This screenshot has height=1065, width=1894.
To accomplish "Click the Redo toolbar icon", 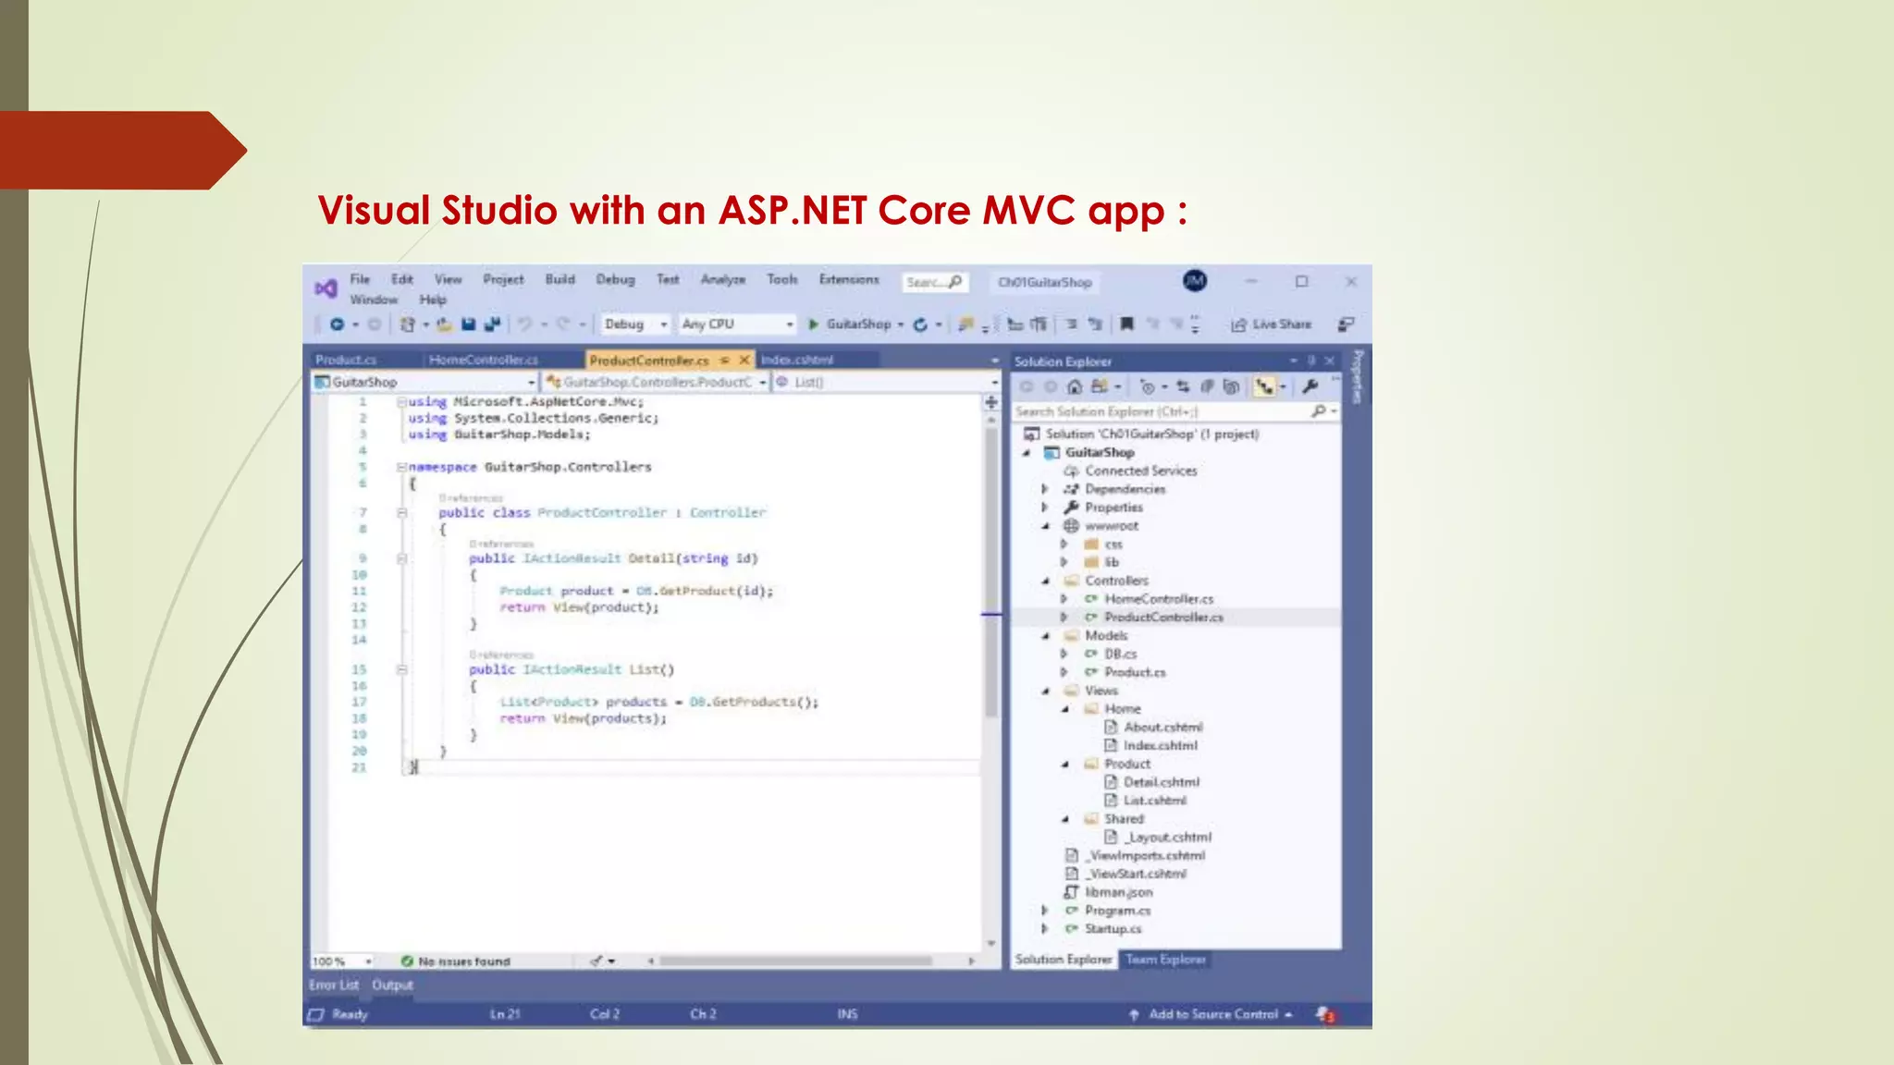I will pyautogui.click(x=563, y=324).
